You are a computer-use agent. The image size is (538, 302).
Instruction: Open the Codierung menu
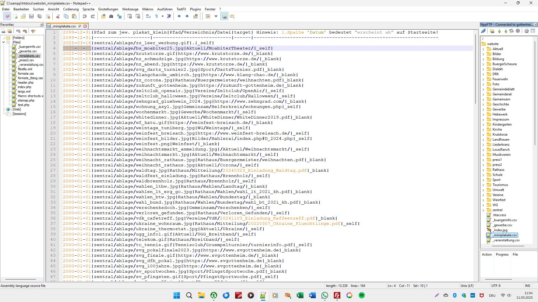pos(71,9)
